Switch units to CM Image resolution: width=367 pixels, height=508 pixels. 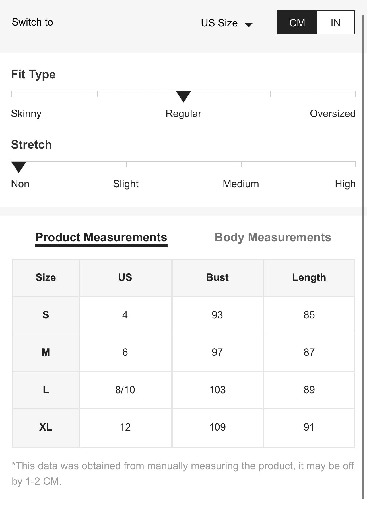click(x=297, y=23)
